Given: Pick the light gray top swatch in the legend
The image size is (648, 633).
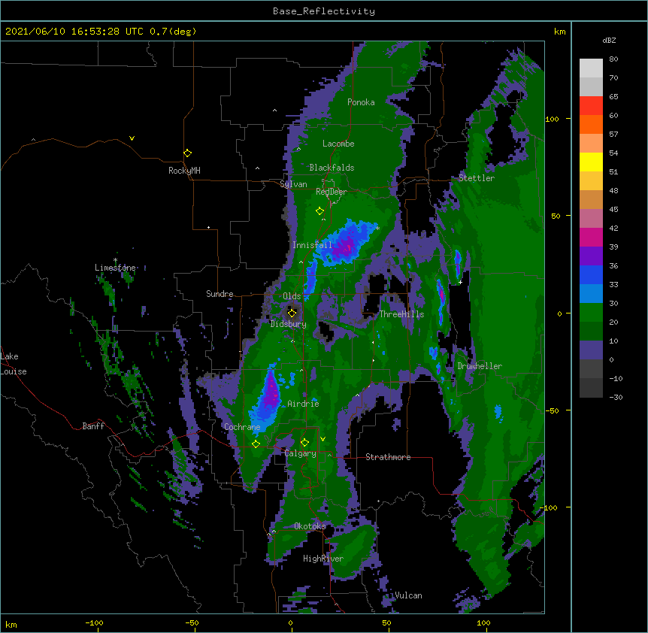Looking at the screenshot, I should point(591,68).
